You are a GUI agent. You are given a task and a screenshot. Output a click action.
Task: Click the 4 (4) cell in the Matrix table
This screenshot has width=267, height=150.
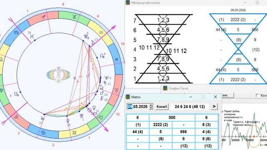click(x=206, y=132)
